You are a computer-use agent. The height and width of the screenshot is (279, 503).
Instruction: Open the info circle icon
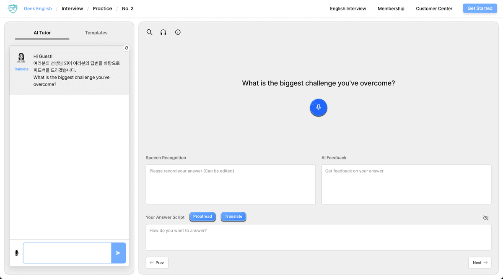click(x=178, y=32)
